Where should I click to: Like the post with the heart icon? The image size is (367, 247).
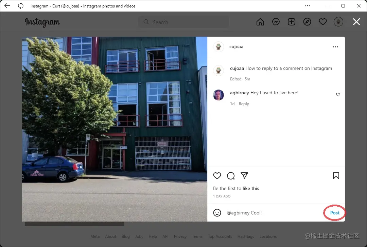click(x=217, y=176)
